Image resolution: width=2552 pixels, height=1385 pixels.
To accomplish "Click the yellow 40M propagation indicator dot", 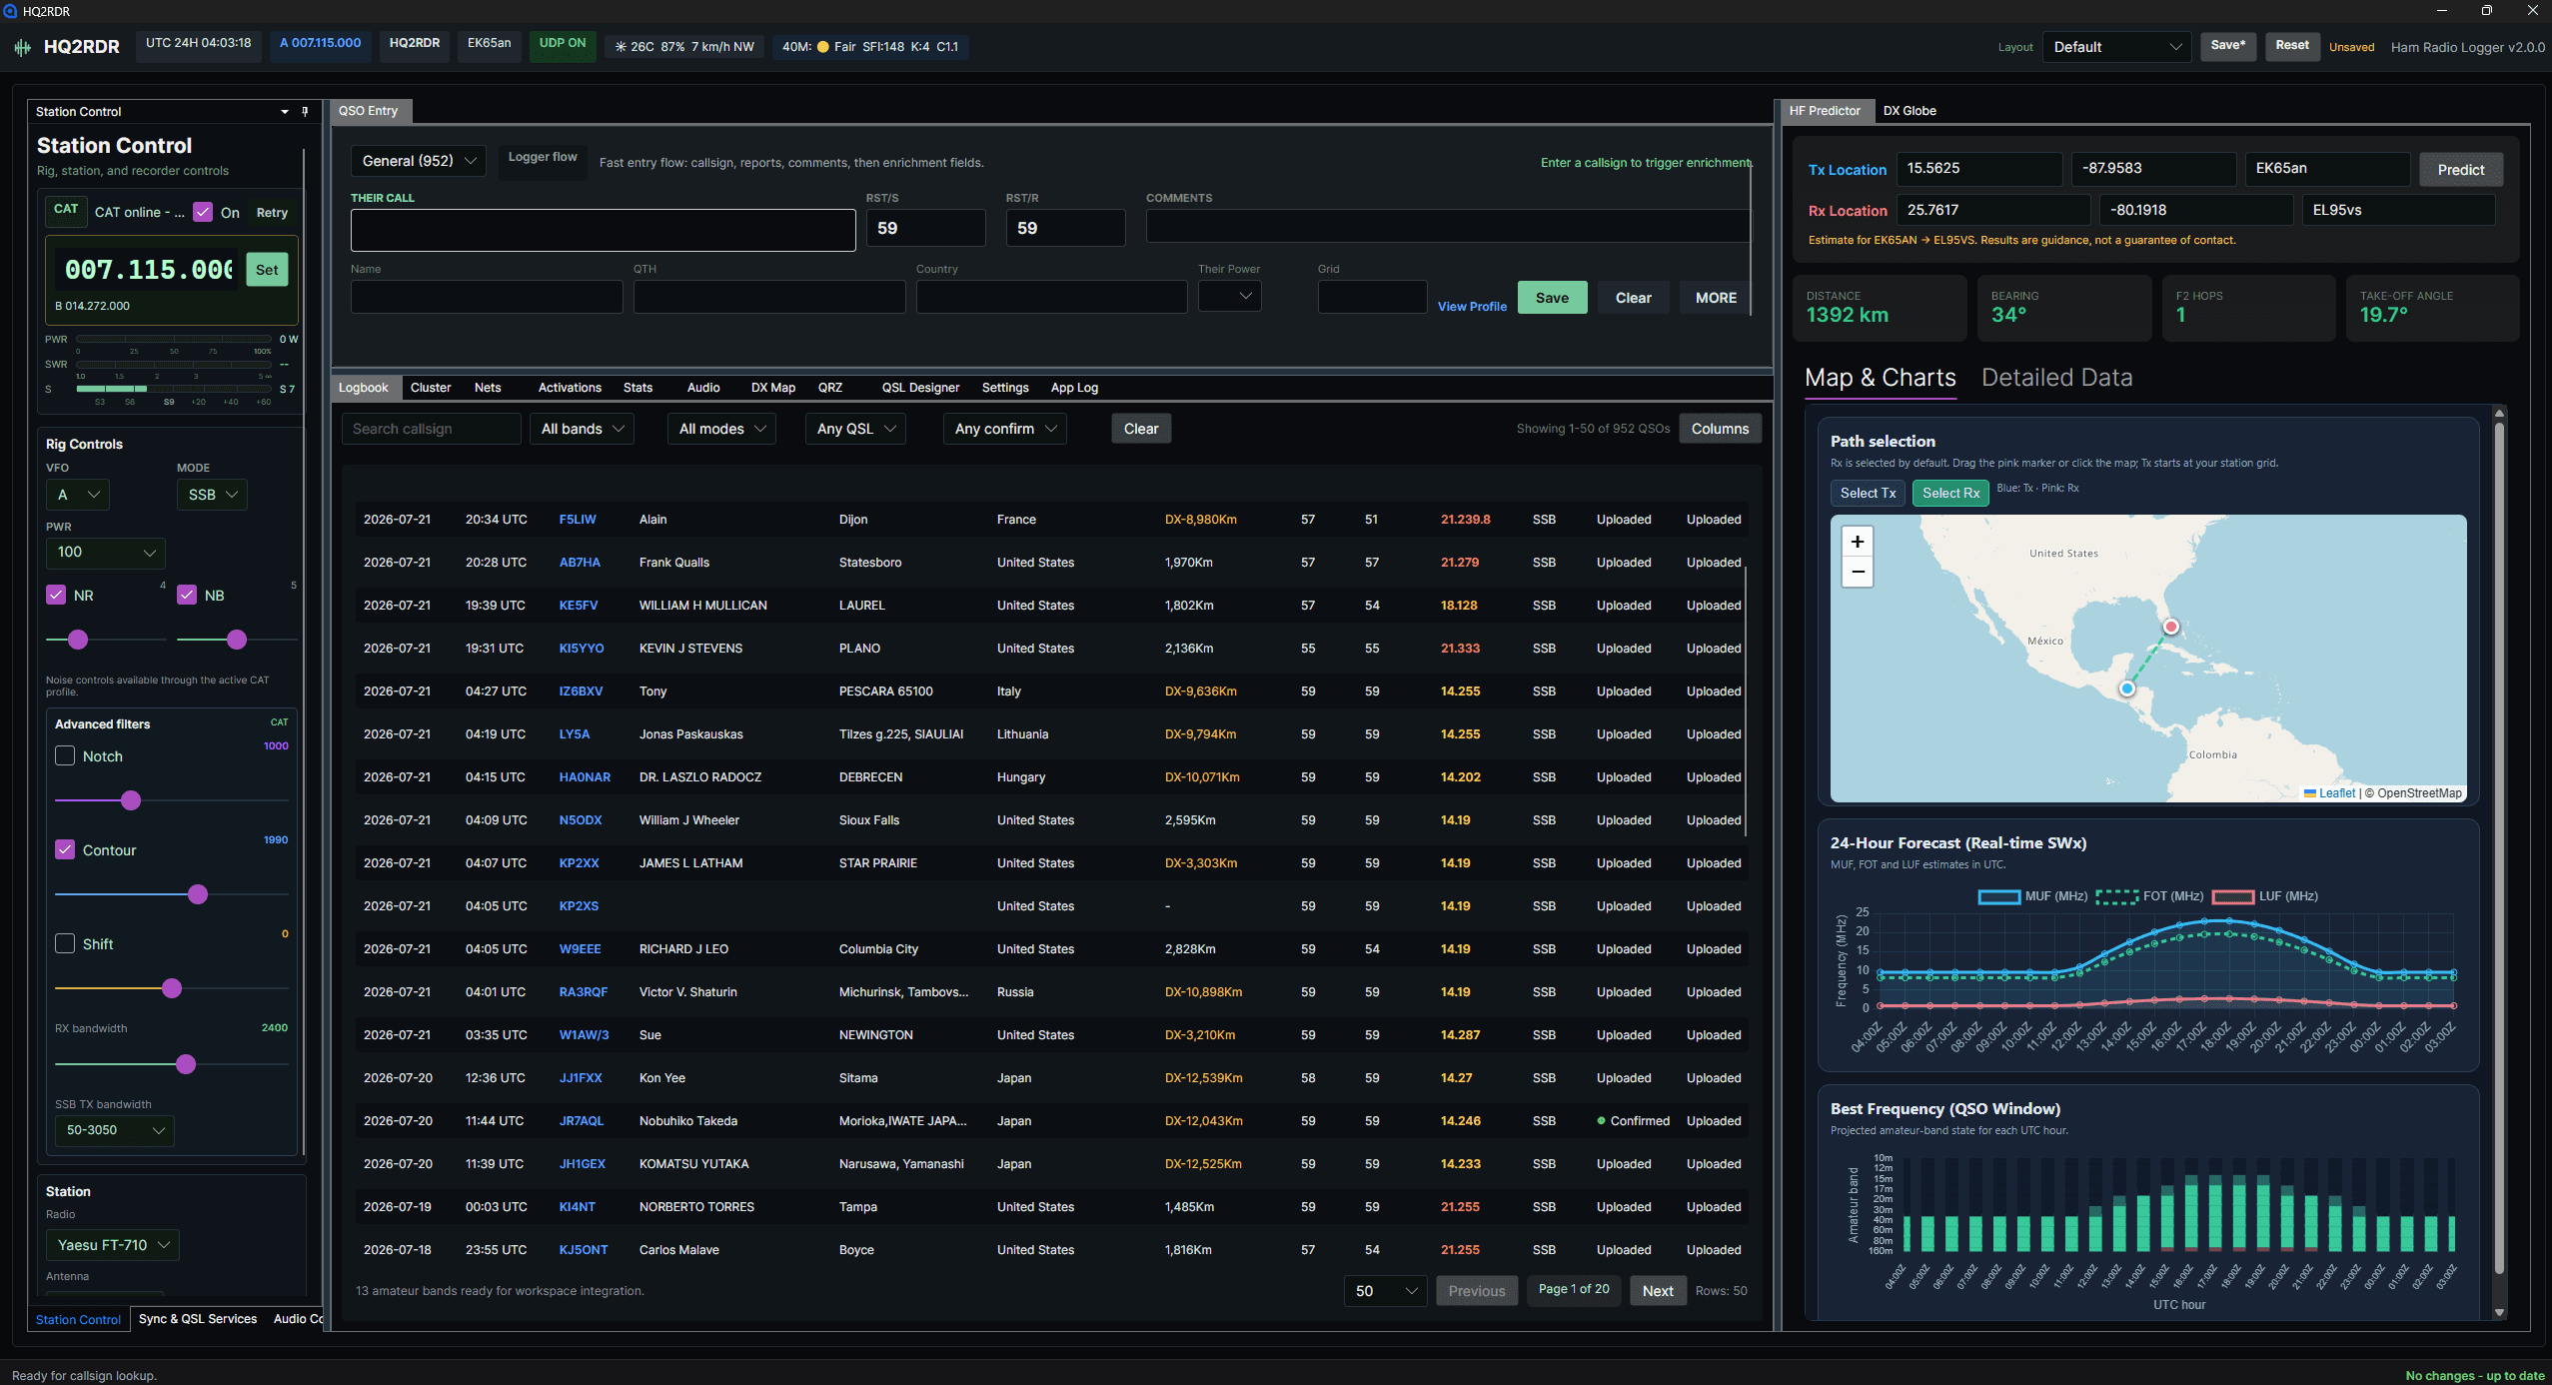I will [x=822, y=47].
